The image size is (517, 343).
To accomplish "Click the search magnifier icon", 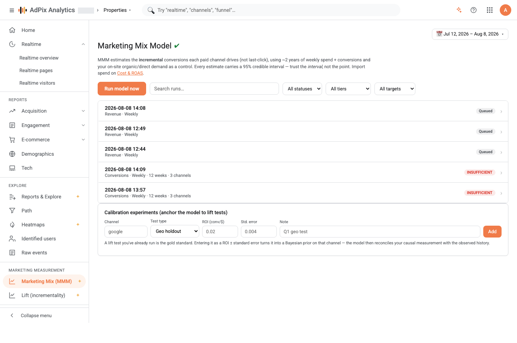I will pos(151,10).
